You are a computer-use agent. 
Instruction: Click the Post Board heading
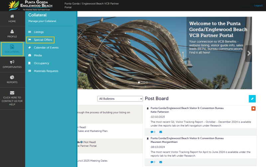pos(157,98)
